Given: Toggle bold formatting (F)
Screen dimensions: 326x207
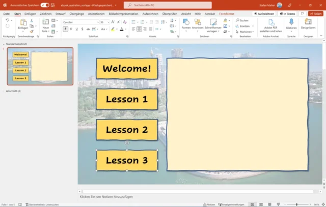Looking at the screenshot, I should tap(65, 29).
